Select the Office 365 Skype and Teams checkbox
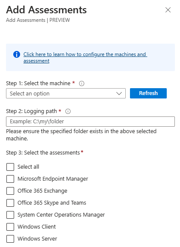This screenshot has height=247, width=180. pyautogui.click(x=10, y=203)
